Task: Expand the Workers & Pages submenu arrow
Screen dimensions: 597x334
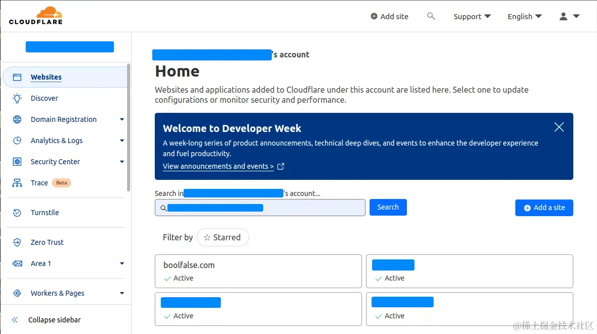Action: [x=122, y=293]
